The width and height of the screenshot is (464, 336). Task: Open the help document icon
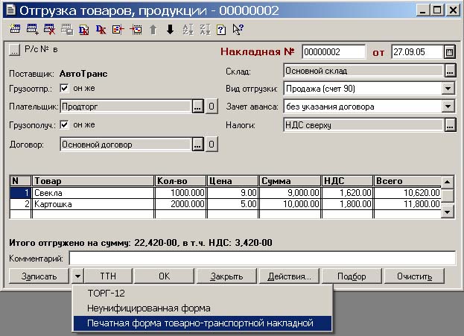[221, 30]
